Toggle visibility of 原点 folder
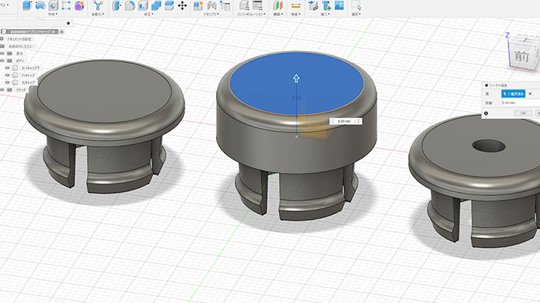 tap(2, 54)
